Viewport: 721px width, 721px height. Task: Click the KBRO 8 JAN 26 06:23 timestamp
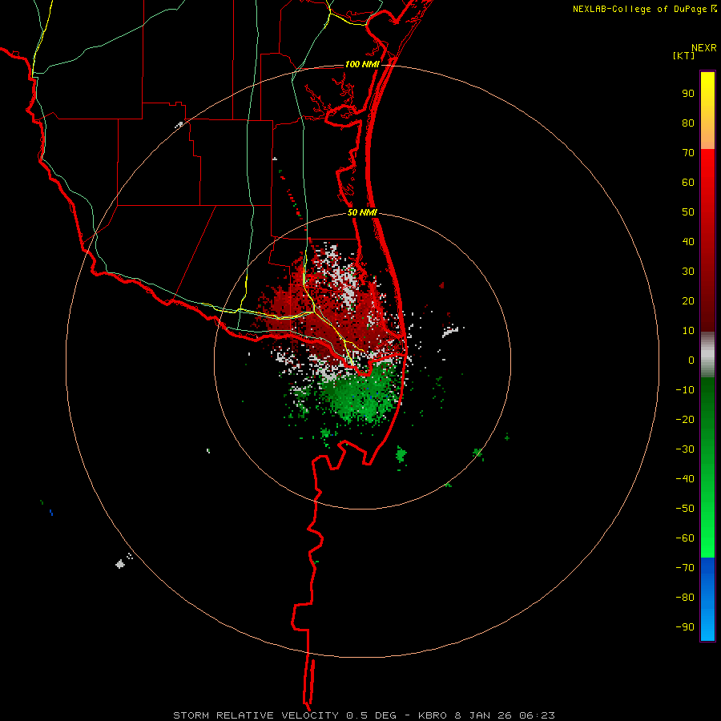tap(486, 715)
